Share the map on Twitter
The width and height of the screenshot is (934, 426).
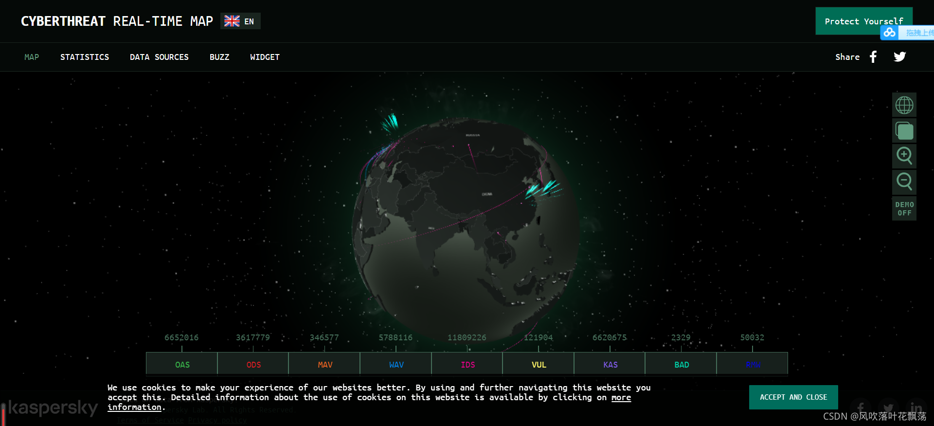click(x=899, y=57)
